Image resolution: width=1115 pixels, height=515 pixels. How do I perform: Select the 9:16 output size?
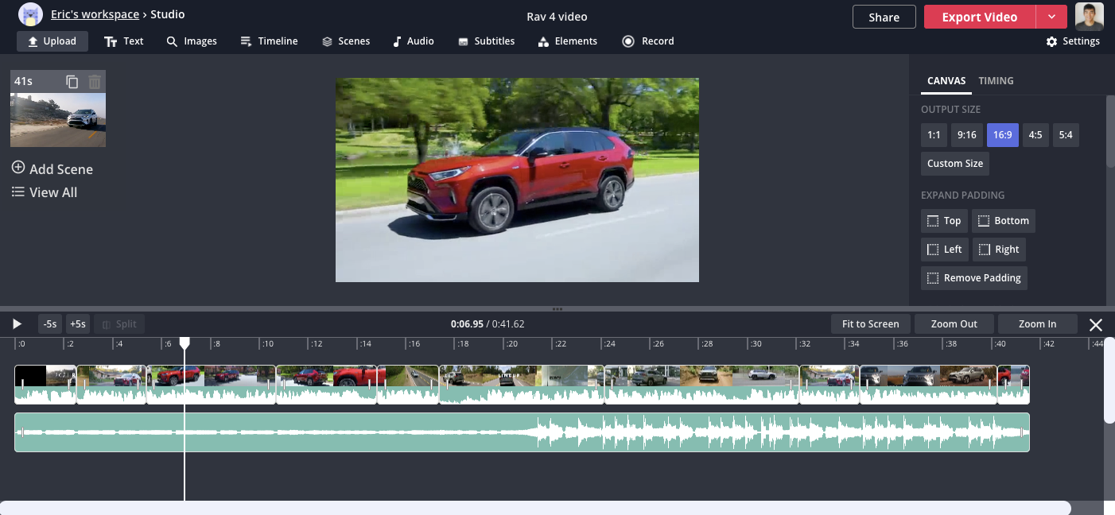(967, 135)
